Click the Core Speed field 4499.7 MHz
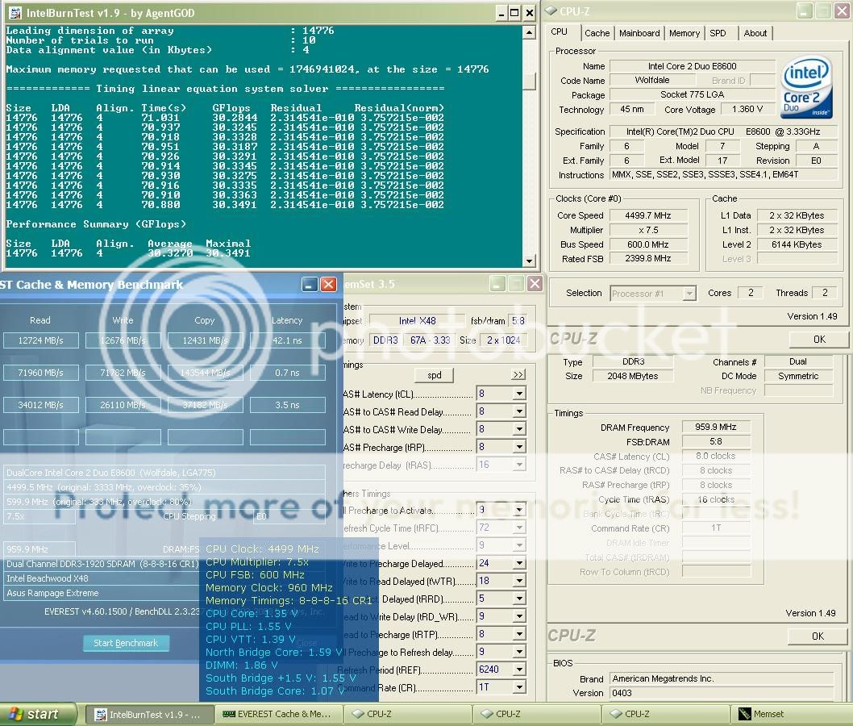Viewport: 853px width, 726px height. 648,215
